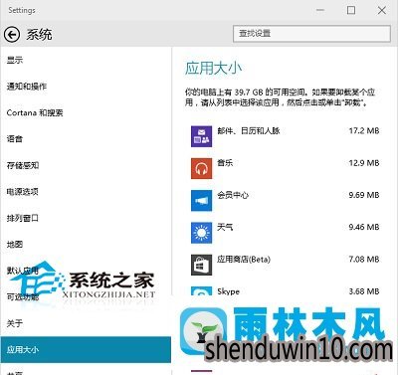Select the Skype app name in the list
Screen dimensions: 398x375
pyautogui.click(x=228, y=291)
